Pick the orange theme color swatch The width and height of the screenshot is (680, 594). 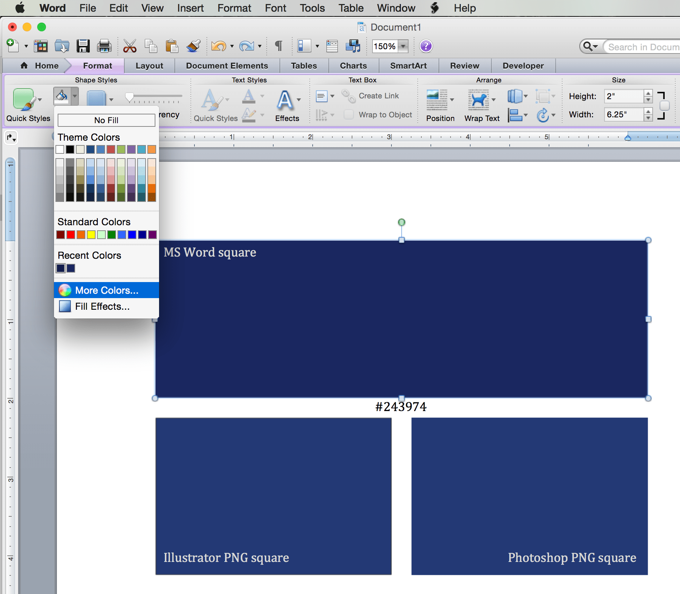(x=152, y=149)
